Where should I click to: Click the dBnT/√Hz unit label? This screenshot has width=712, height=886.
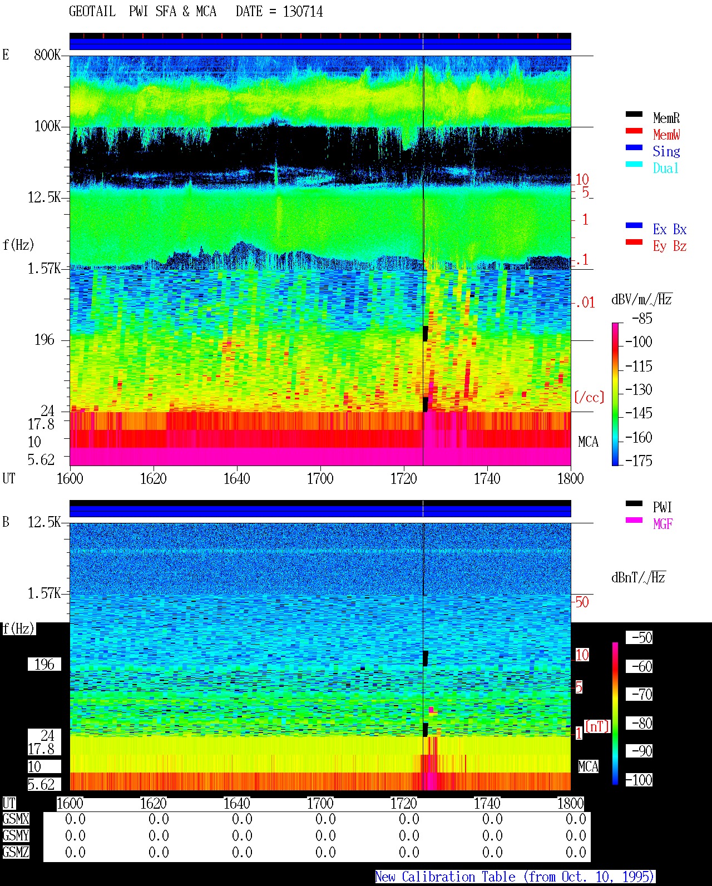click(x=639, y=577)
